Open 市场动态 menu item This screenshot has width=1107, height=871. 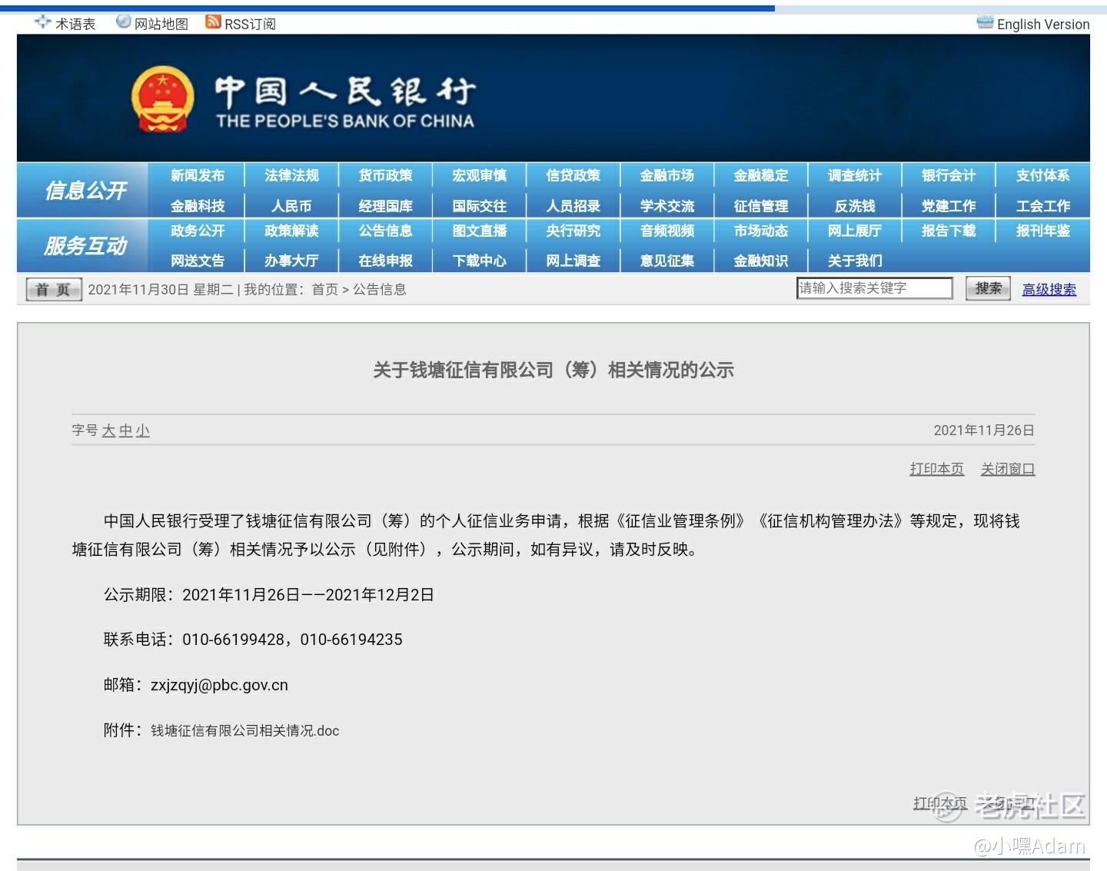tap(761, 231)
